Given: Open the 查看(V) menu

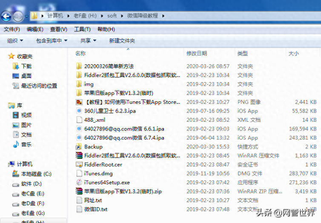Looking at the screenshot, I should [x=59, y=29].
